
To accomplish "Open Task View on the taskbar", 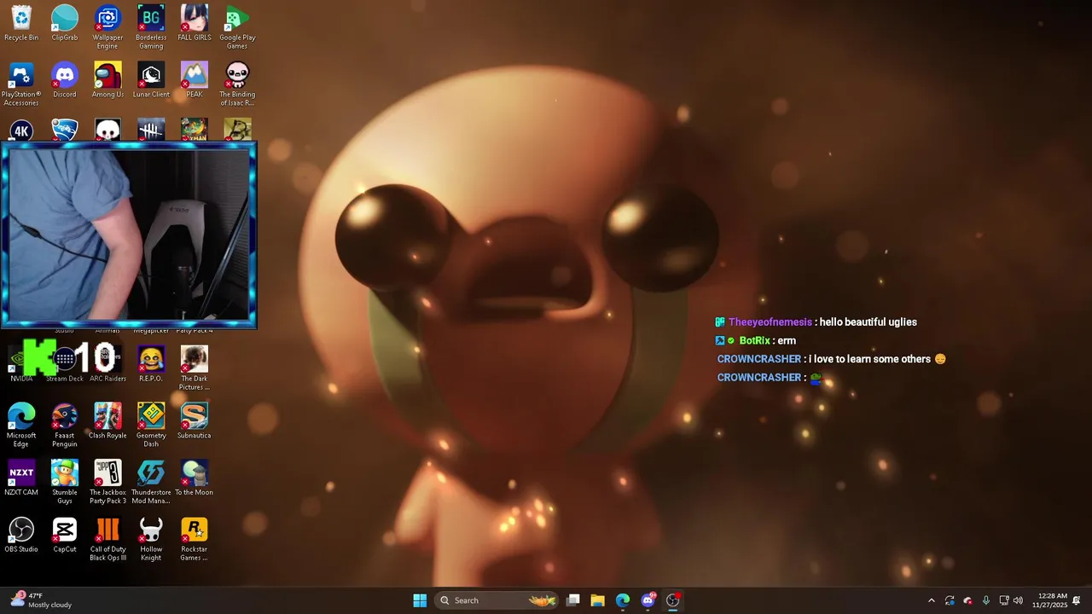I will [x=573, y=600].
